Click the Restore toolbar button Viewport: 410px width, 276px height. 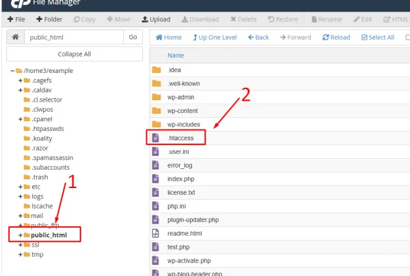[283, 19]
